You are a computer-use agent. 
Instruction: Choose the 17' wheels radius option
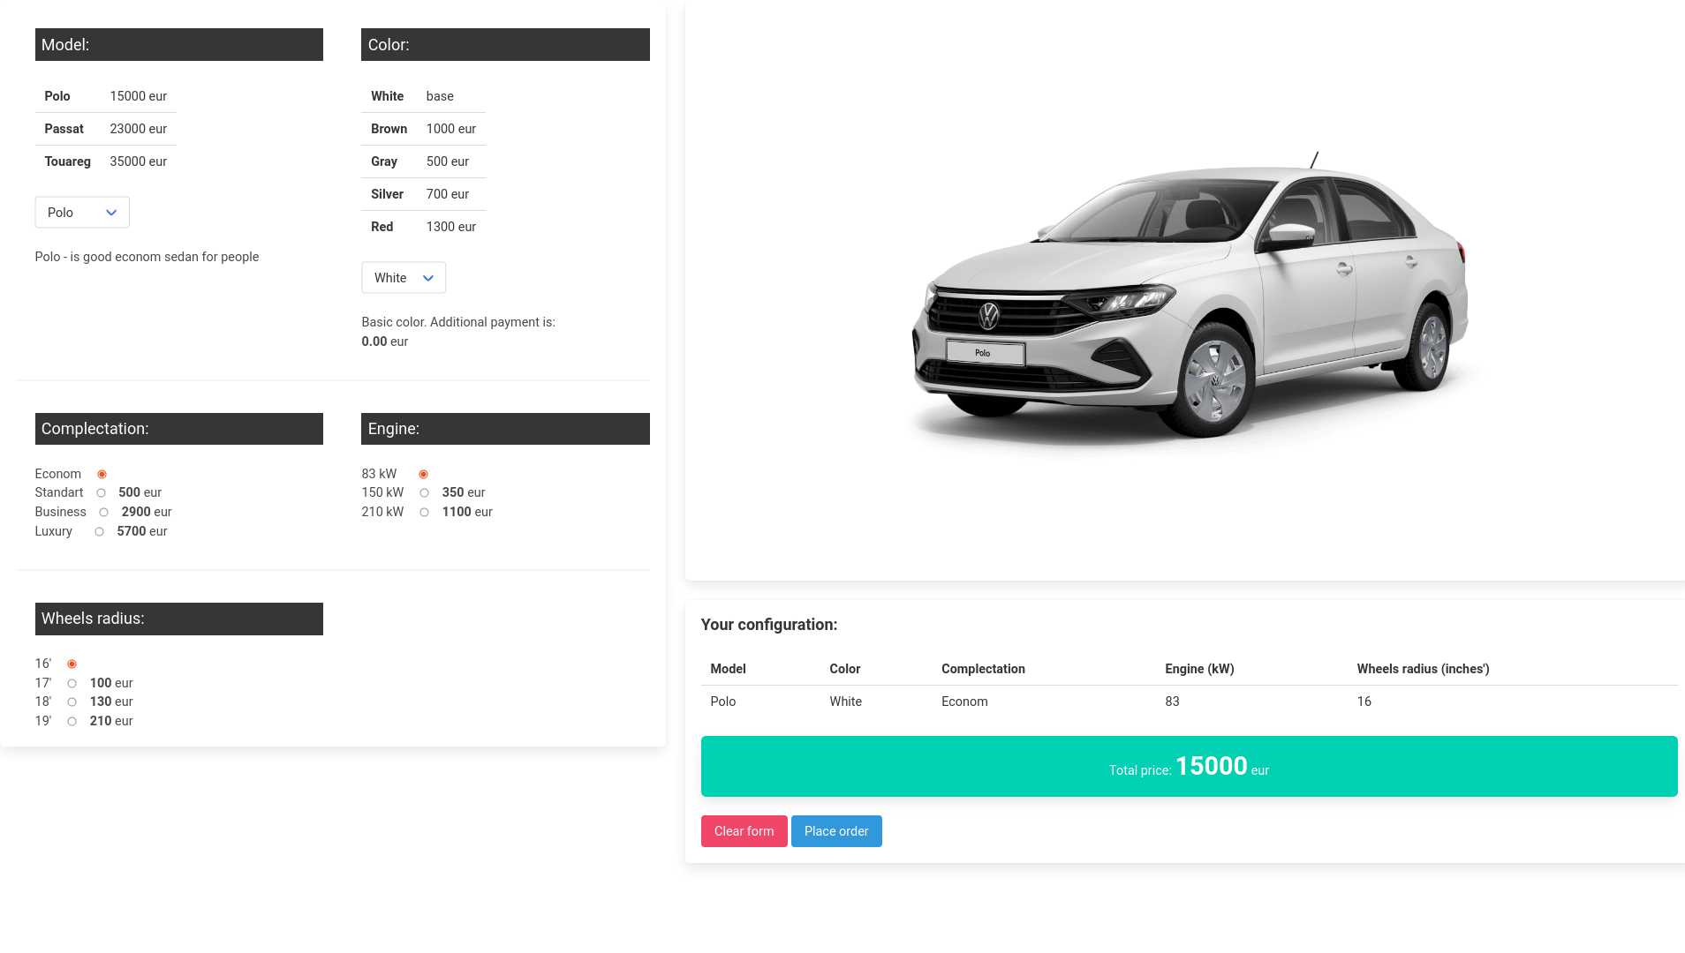pyautogui.click(x=72, y=684)
